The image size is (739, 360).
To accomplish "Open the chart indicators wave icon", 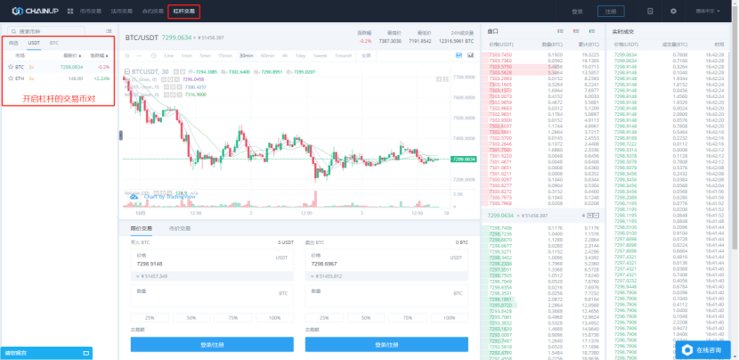I will 139,55.
